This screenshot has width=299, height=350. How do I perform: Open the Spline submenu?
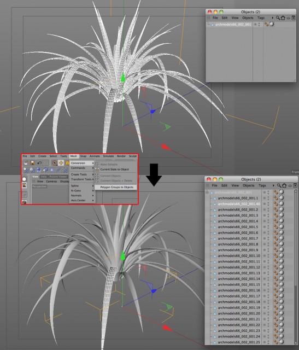pyautogui.click(x=82, y=186)
